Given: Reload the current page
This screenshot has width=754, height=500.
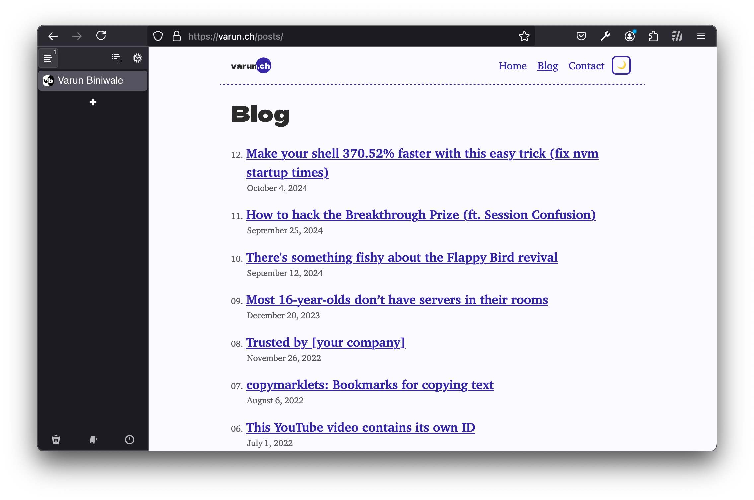Looking at the screenshot, I should click(101, 36).
